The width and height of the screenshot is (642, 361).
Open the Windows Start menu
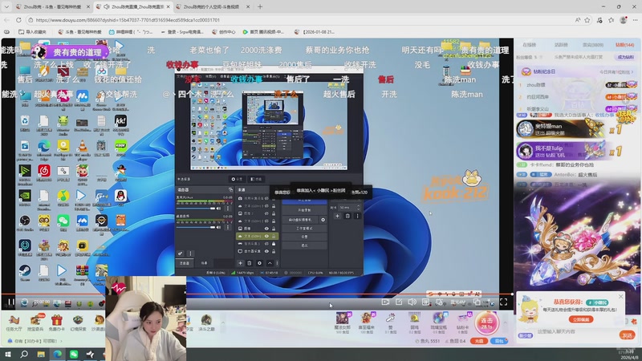tap(7, 354)
